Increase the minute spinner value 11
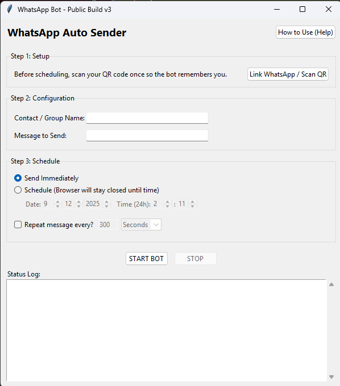The height and width of the screenshot is (386, 340). pyautogui.click(x=193, y=202)
